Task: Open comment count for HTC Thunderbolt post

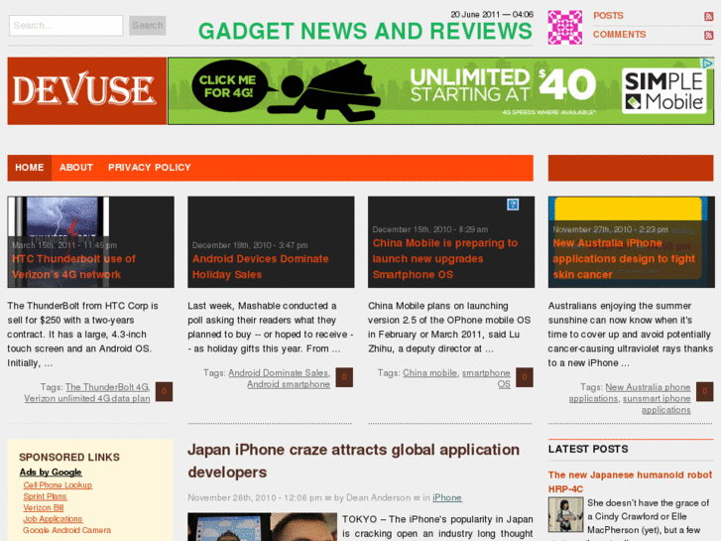Action: coord(165,391)
